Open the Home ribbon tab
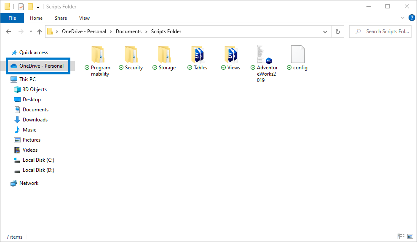This screenshot has width=417, height=242. (36, 18)
